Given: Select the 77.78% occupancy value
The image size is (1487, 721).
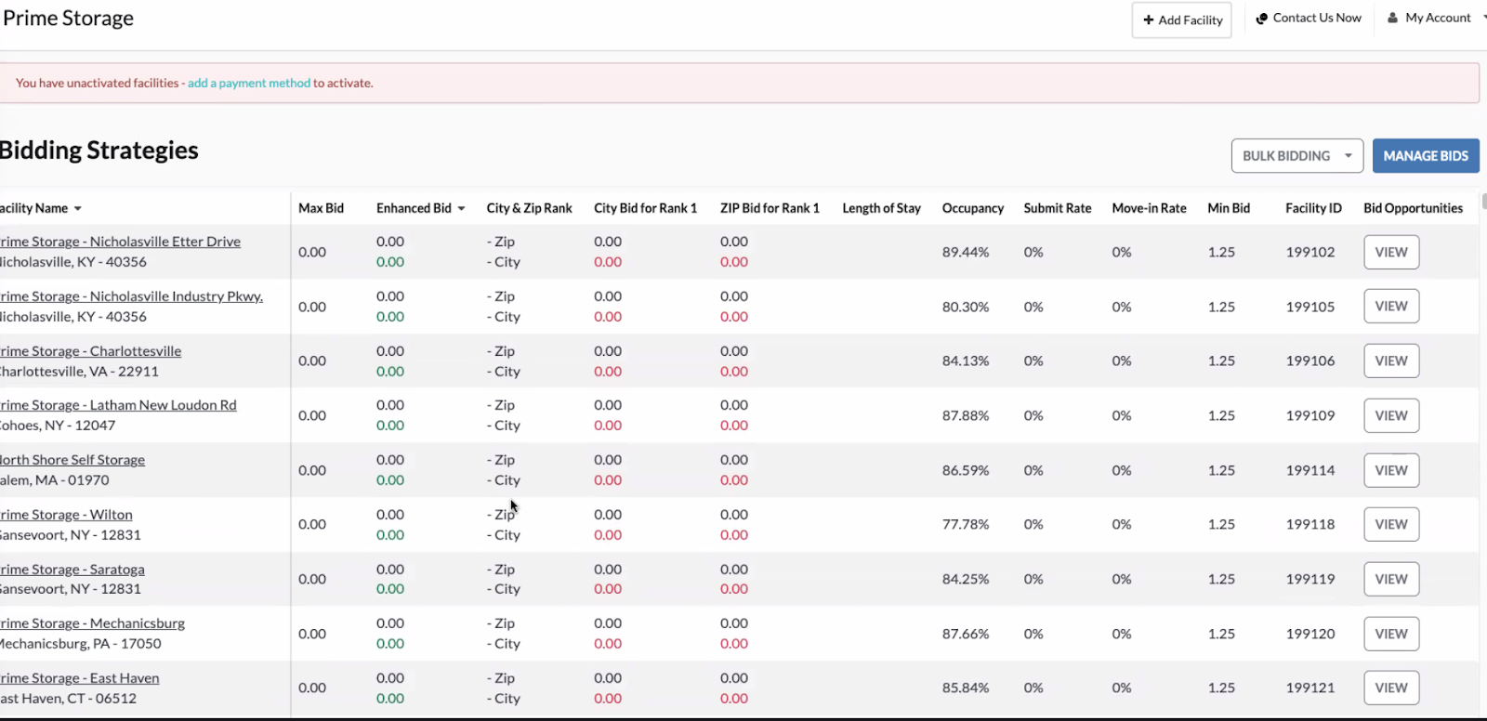Looking at the screenshot, I should coord(966,524).
